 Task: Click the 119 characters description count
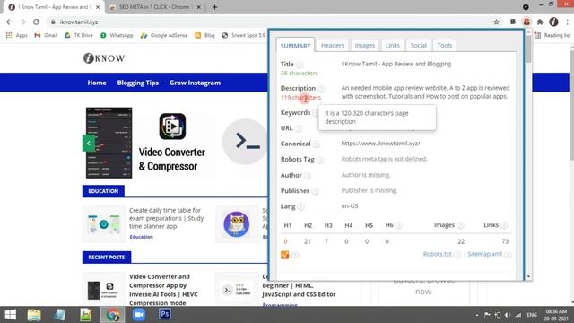300,98
